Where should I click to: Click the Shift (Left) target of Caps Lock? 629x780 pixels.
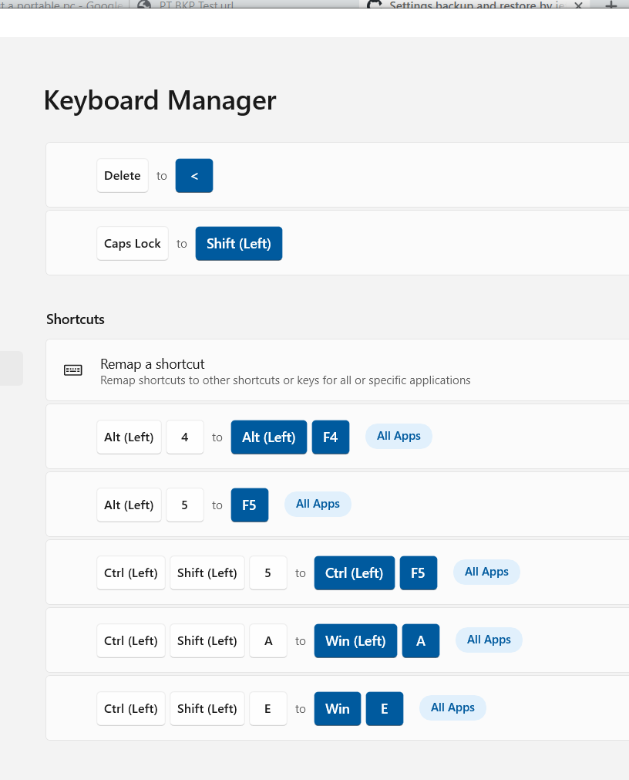(239, 244)
